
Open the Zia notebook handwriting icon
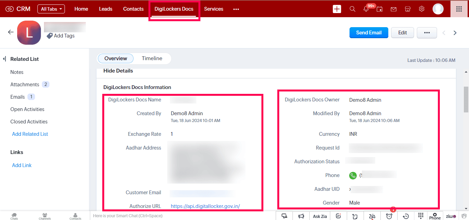[372, 216]
